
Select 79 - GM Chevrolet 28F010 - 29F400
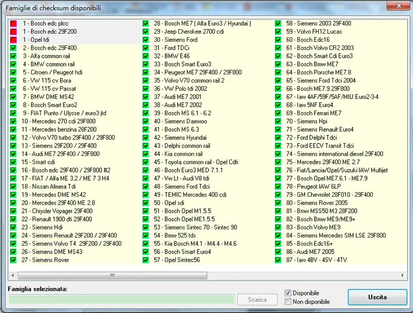point(330,195)
